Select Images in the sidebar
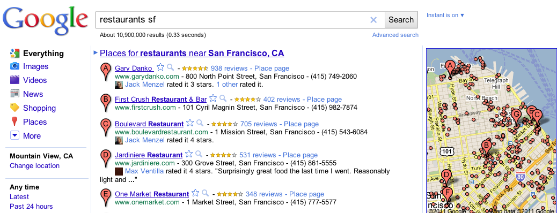Screen dimensions: 557x213 [x=35, y=66]
